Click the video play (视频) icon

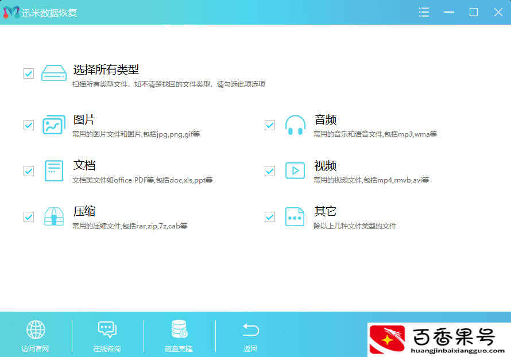tap(295, 170)
